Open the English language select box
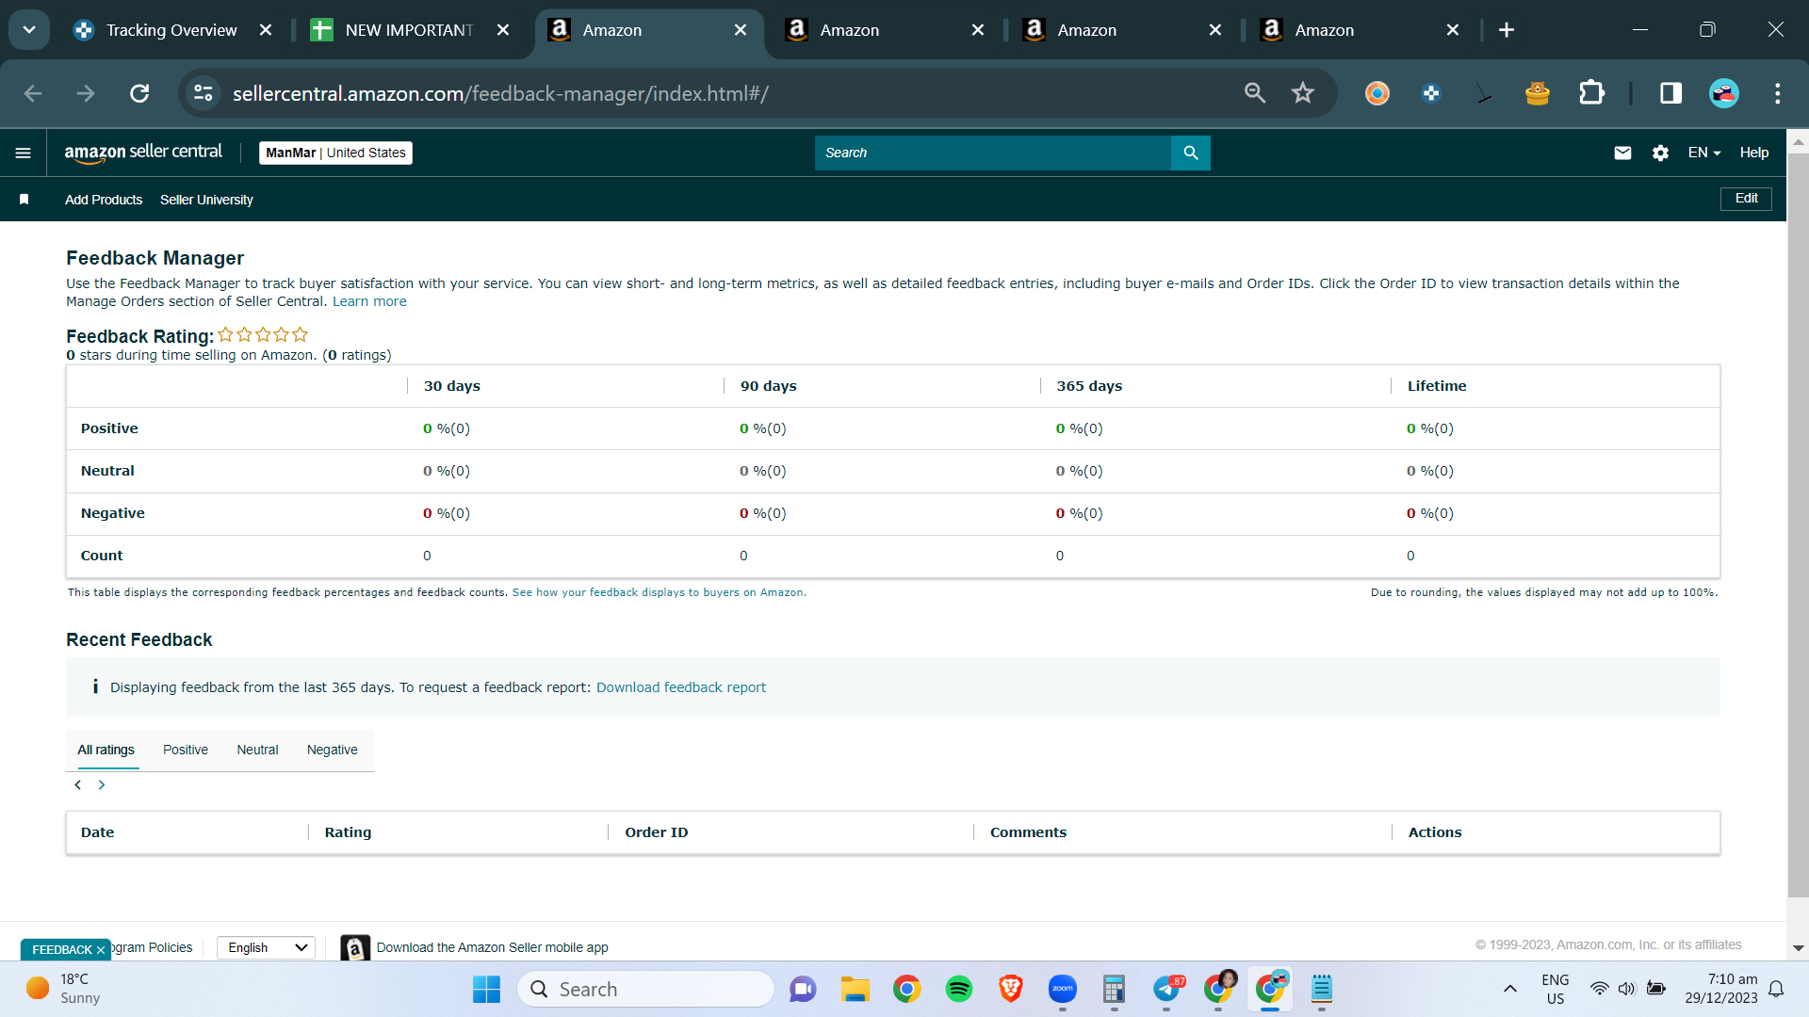The image size is (1809, 1017). click(x=266, y=947)
